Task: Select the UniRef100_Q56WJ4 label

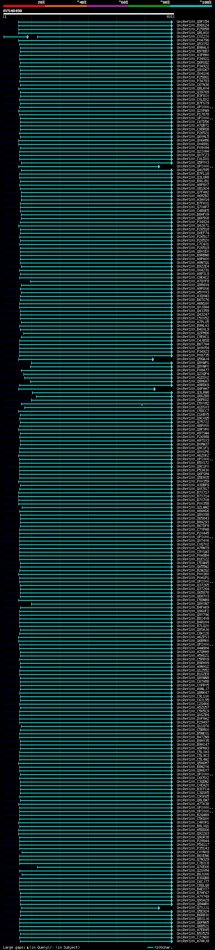Action: pyautogui.click(x=192, y=359)
